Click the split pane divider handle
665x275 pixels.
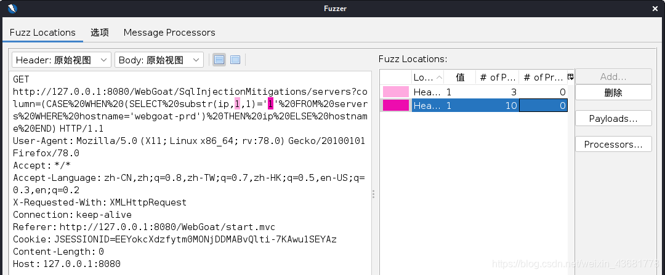pos(373,194)
